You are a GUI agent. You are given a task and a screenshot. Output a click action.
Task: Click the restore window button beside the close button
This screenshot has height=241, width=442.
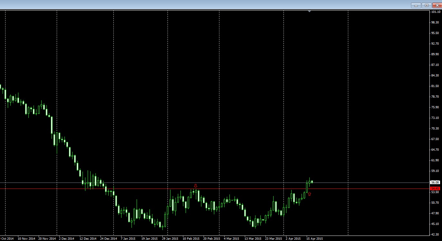[x=427, y=5]
